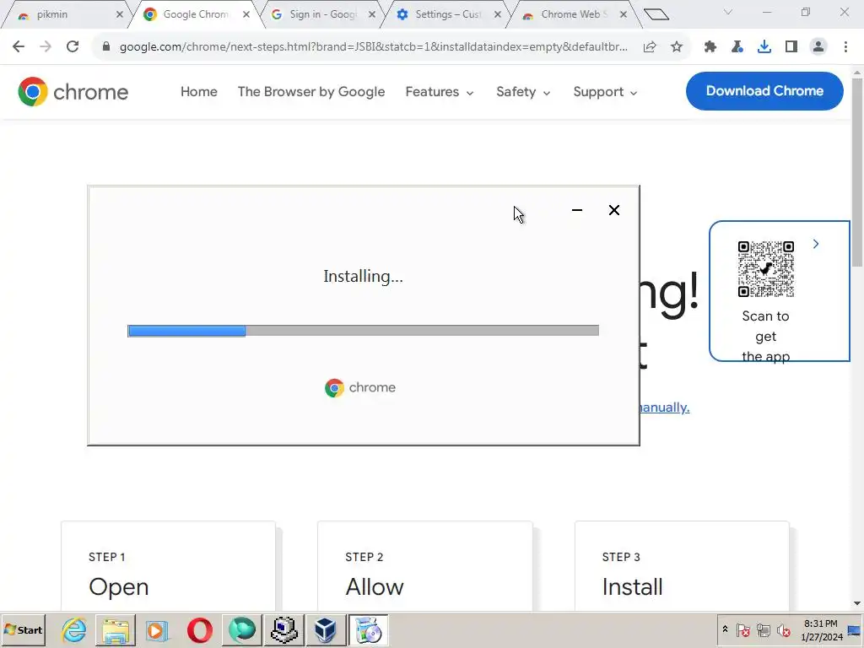Show hidden system tray icons

pyautogui.click(x=725, y=629)
